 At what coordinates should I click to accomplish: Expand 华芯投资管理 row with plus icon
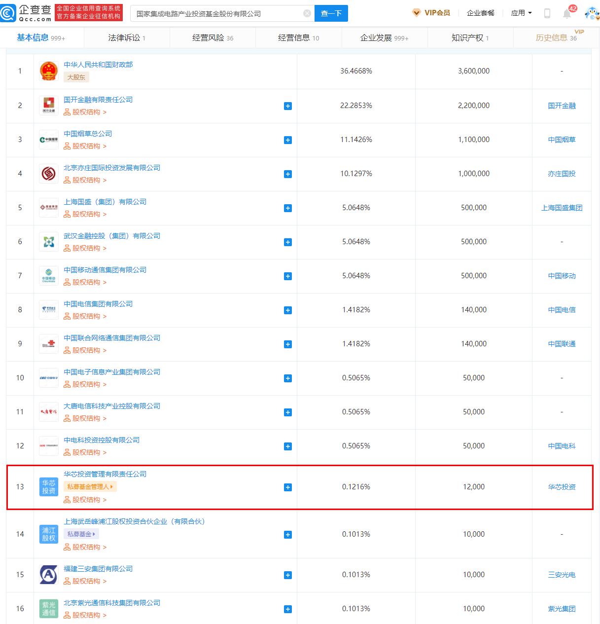[x=288, y=487]
